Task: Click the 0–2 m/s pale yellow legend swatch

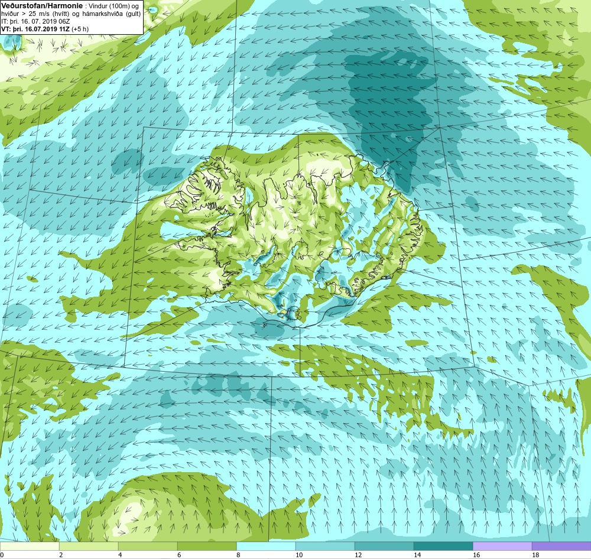Action: tap(30, 547)
